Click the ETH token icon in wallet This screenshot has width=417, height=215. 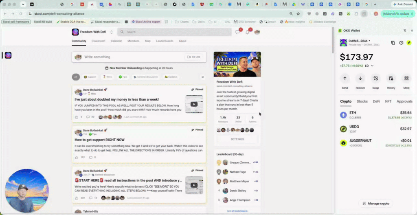click(x=344, y=115)
